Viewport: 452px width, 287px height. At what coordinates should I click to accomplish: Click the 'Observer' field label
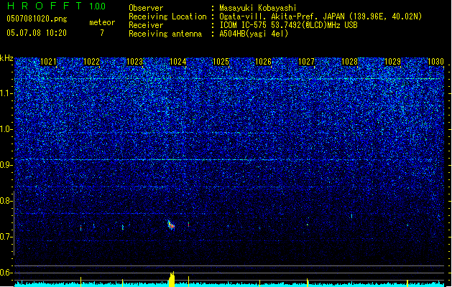[x=146, y=8]
